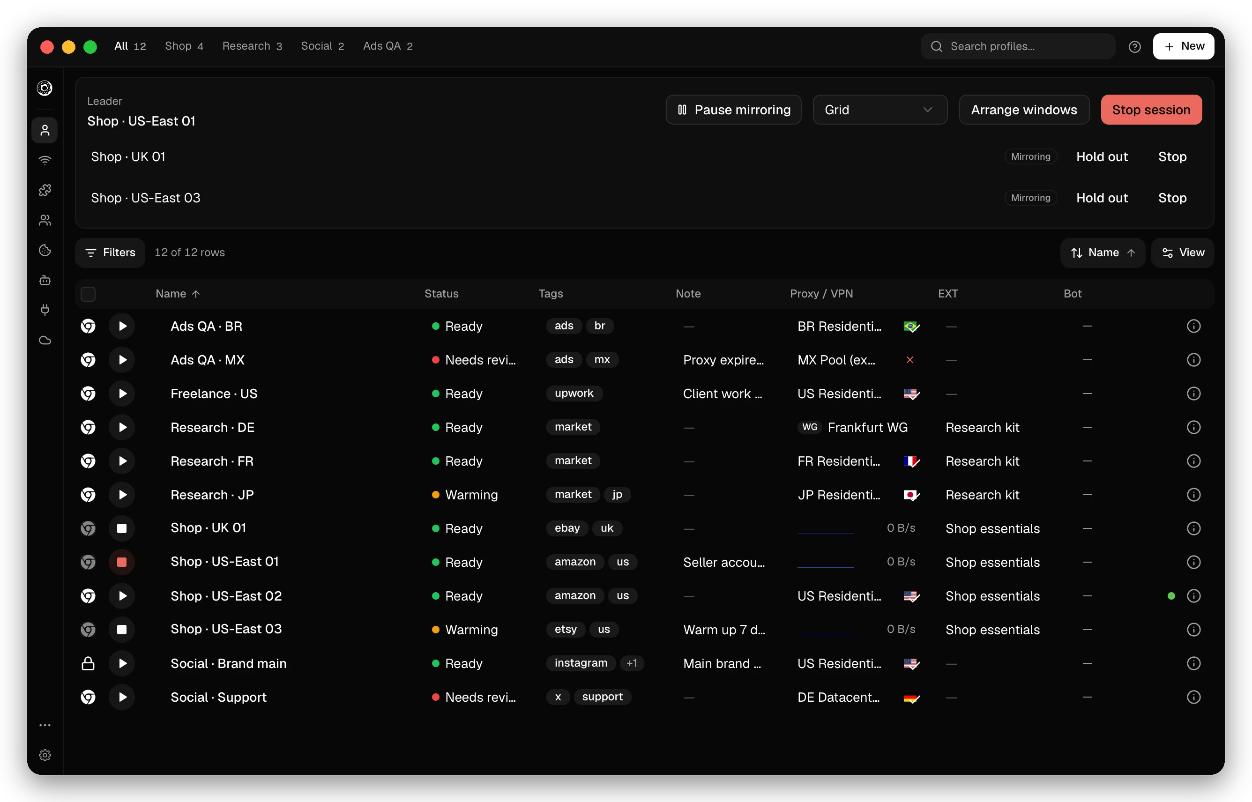This screenshot has height=802, width=1252.
Task: Sort by the Name column header
Action: pyautogui.click(x=177, y=294)
